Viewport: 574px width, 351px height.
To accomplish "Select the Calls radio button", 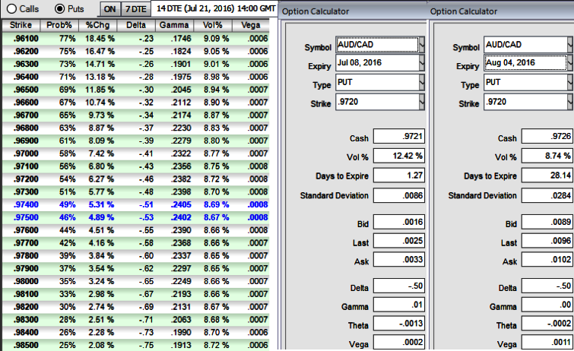I will click(x=11, y=8).
